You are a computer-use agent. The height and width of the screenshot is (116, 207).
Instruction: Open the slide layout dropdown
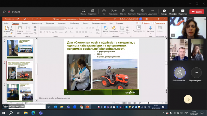click(35, 27)
